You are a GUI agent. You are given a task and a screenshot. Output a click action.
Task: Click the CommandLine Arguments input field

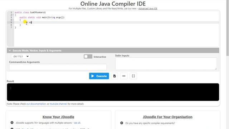(58, 67)
